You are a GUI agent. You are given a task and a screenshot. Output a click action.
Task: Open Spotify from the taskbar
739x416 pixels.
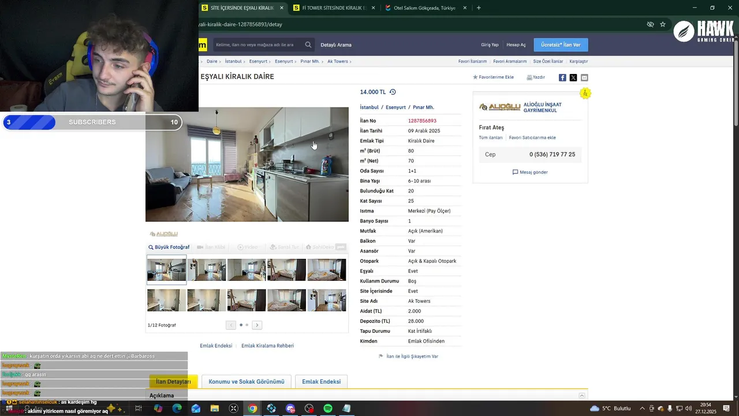[327, 408]
